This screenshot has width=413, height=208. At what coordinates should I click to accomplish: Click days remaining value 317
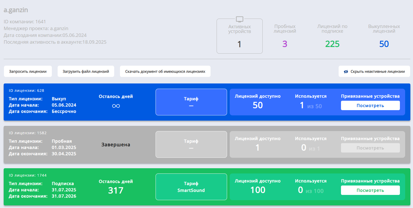(116, 190)
